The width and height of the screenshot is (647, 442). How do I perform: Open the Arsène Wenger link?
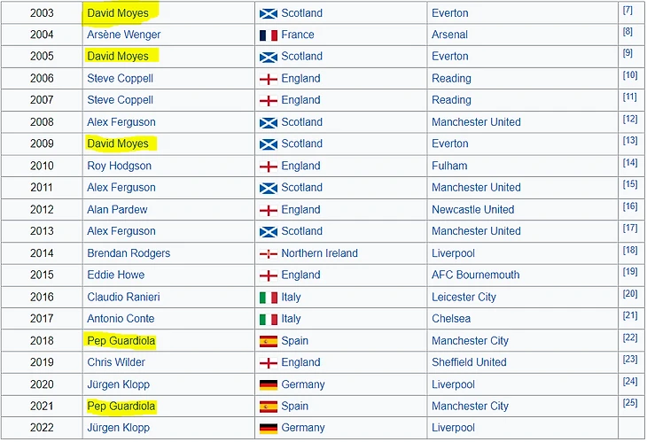(123, 35)
